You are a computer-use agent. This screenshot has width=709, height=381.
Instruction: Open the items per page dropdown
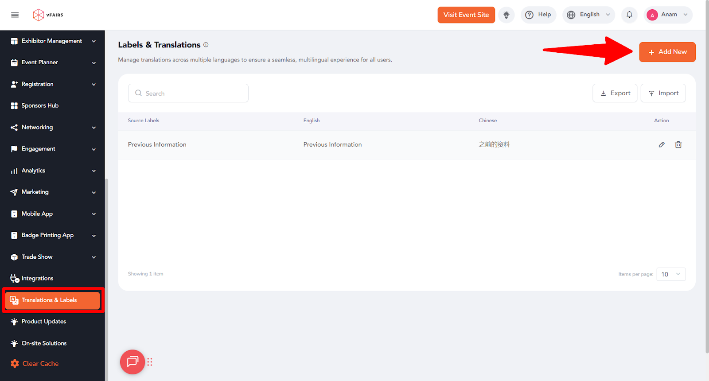click(670, 274)
